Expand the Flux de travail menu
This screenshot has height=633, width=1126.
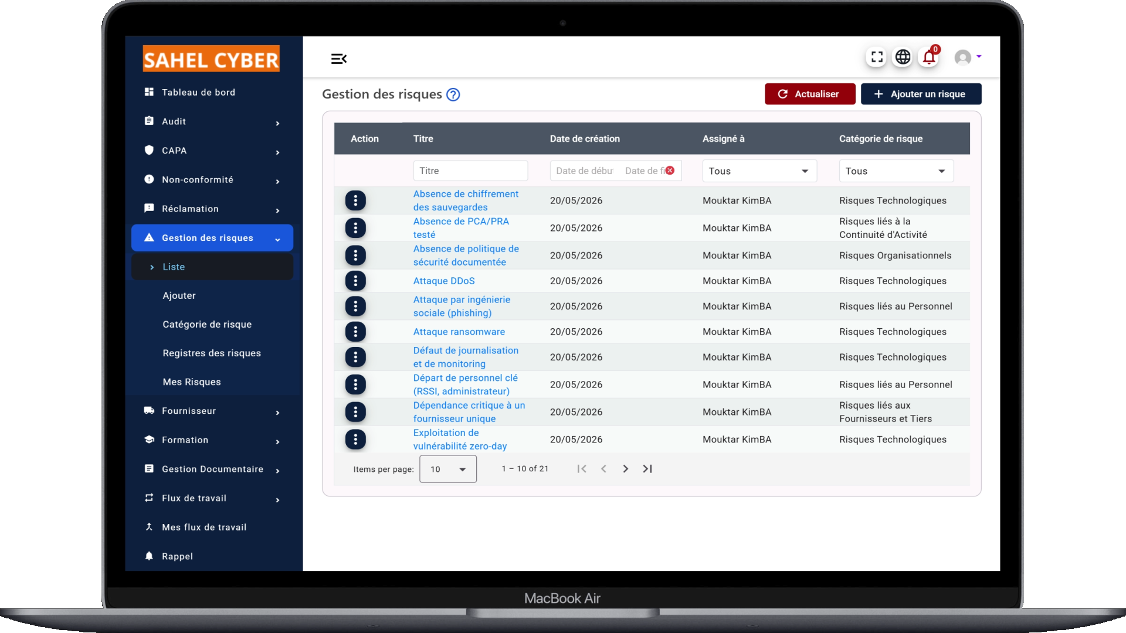tap(212, 498)
